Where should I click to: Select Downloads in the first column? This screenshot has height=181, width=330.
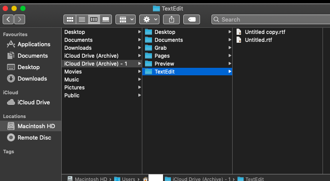click(x=102, y=48)
